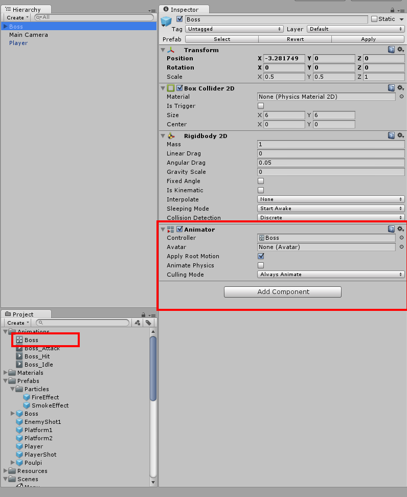Click the Project panel lock icon
The image size is (407, 497).
tap(143, 315)
